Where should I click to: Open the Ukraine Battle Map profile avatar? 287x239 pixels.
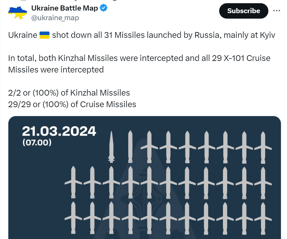click(18, 13)
